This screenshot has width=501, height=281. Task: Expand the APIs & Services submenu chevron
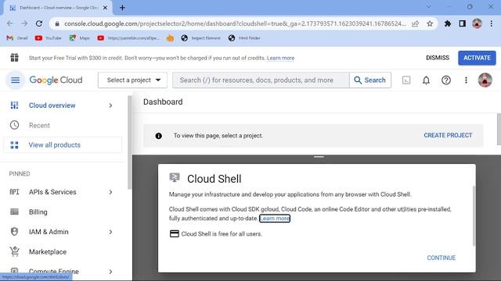coord(110,192)
